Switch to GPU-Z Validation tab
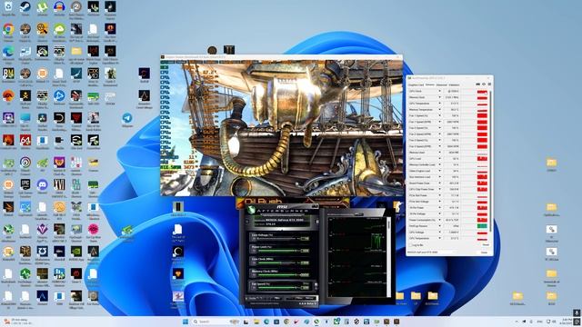Viewport: 582px width, 327px height. [454, 84]
